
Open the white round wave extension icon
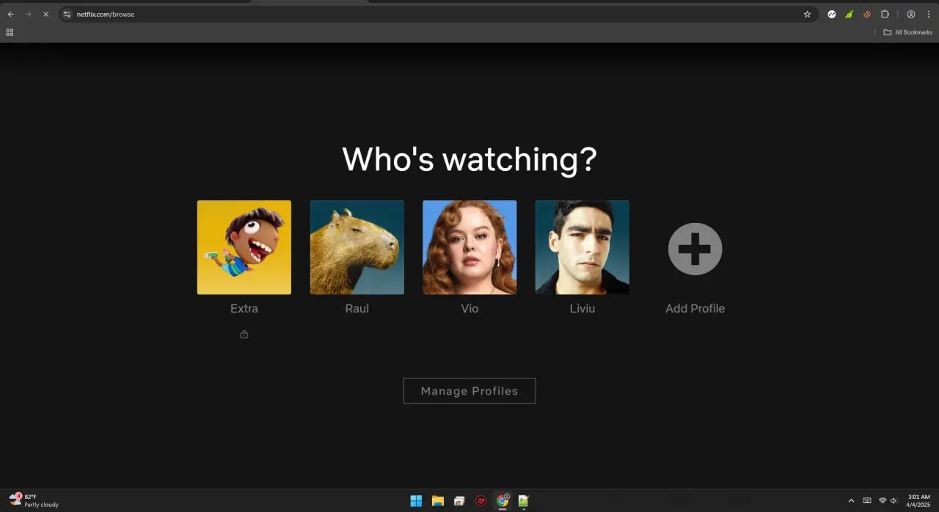tap(832, 14)
